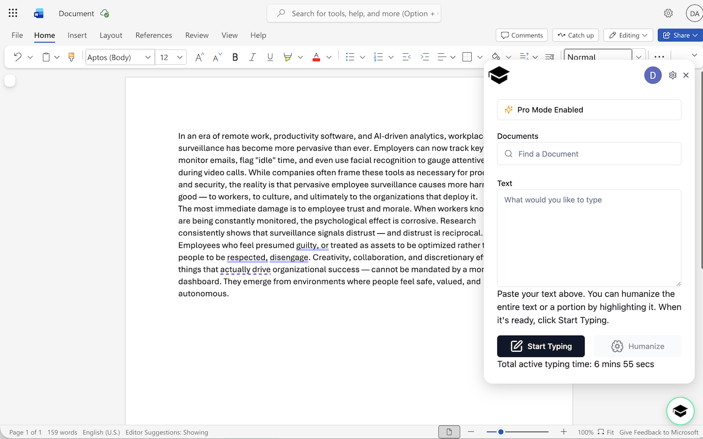
Task: Expand the Normal styles gallery
Action: (639, 57)
